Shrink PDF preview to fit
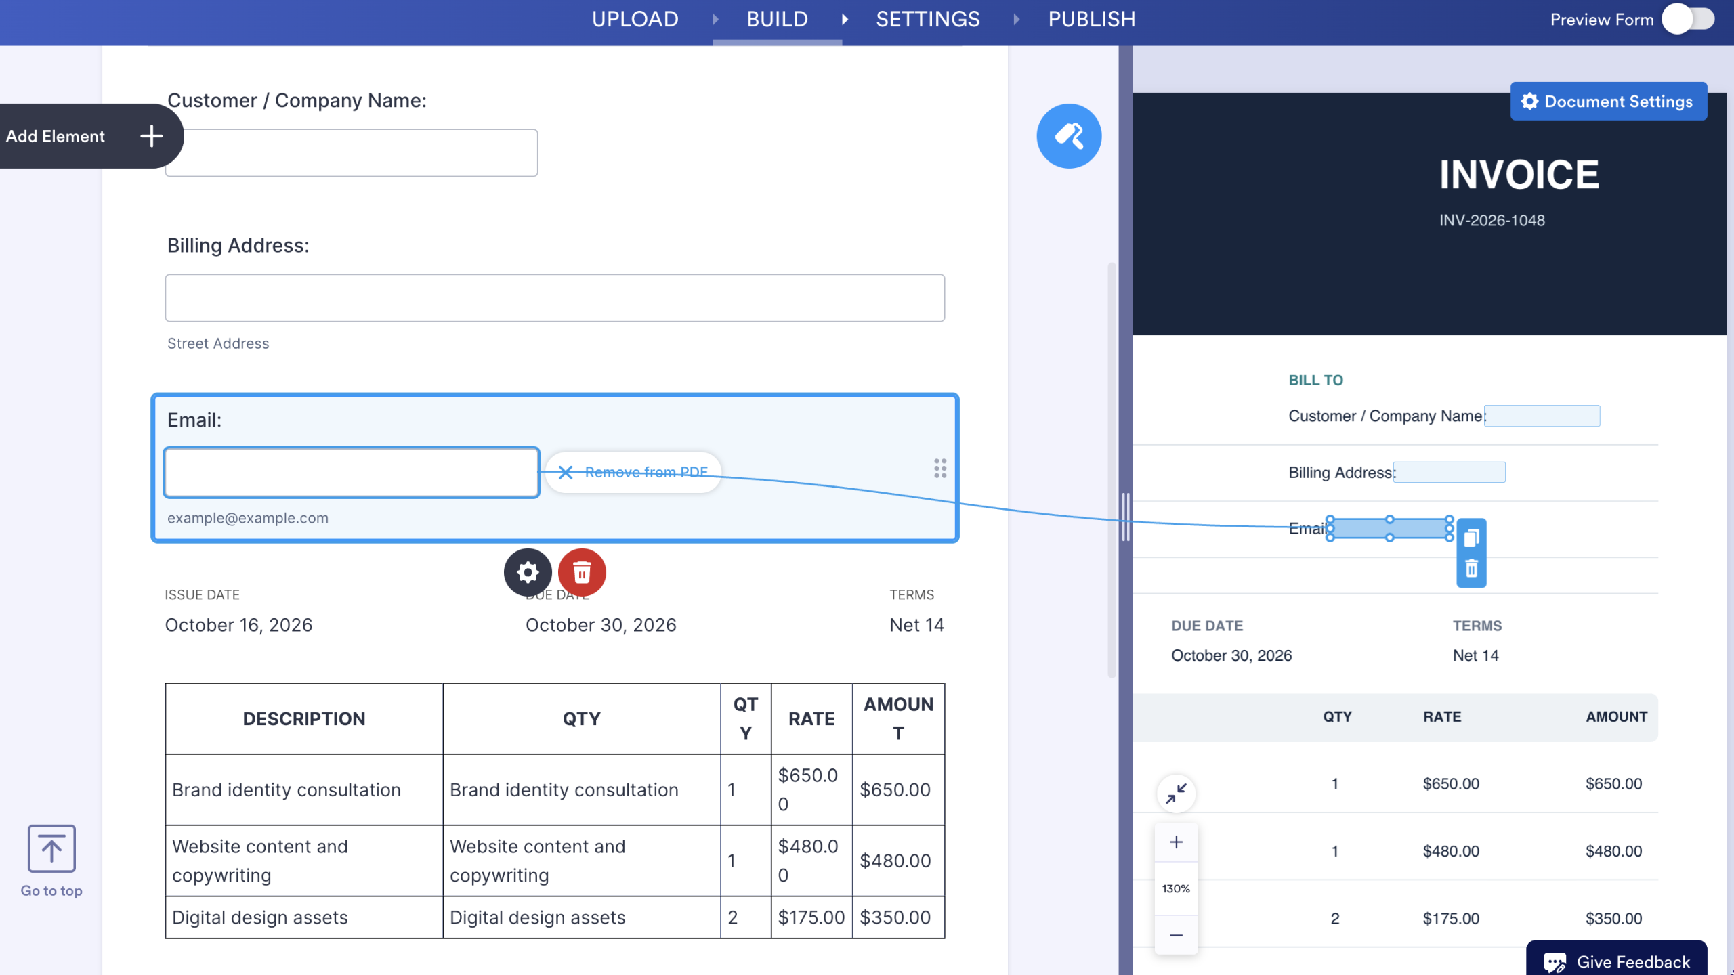Viewport: 1734px width, 975px height. coord(1177,794)
